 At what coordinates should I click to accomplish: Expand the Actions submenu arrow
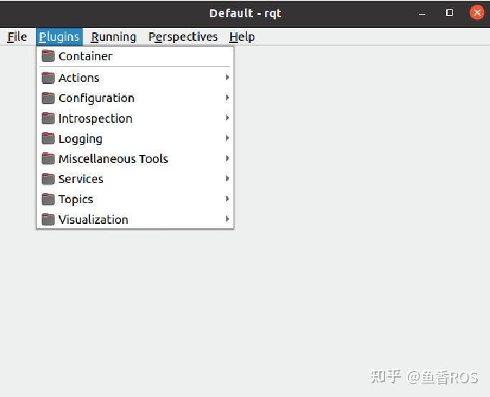[x=227, y=78]
